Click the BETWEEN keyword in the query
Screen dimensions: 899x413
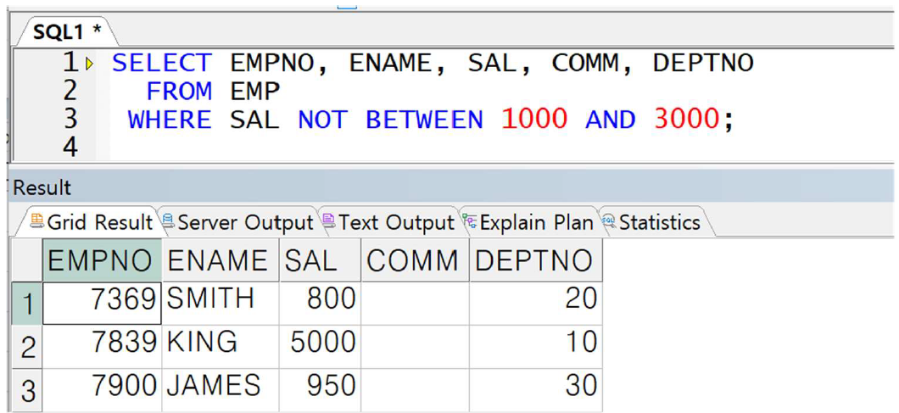click(x=424, y=120)
